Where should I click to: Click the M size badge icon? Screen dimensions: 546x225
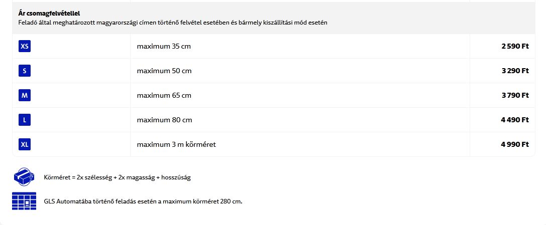tap(25, 96)
